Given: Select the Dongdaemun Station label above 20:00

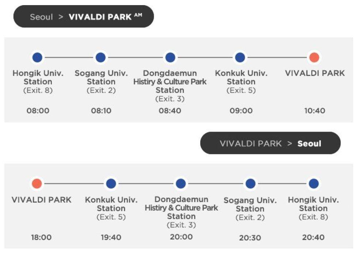Looking at the screenshot, I should (181, 208).
